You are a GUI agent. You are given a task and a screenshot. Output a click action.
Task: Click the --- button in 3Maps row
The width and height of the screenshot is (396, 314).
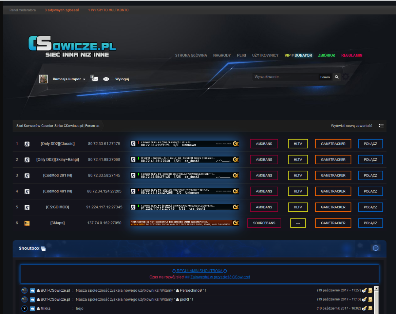298,223
